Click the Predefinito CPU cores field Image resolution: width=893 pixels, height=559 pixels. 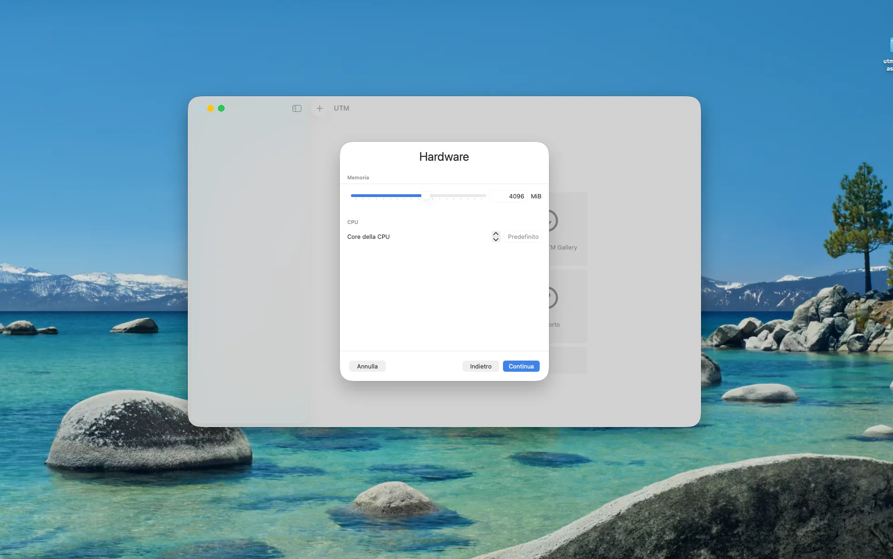tap(523, 237)
